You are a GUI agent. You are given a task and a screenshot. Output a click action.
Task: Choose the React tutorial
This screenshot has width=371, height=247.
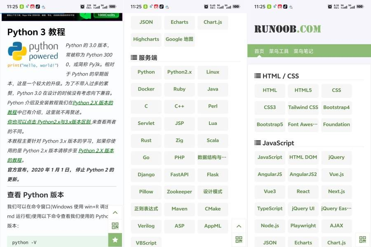pyautogui.click(x=303, y=192)
